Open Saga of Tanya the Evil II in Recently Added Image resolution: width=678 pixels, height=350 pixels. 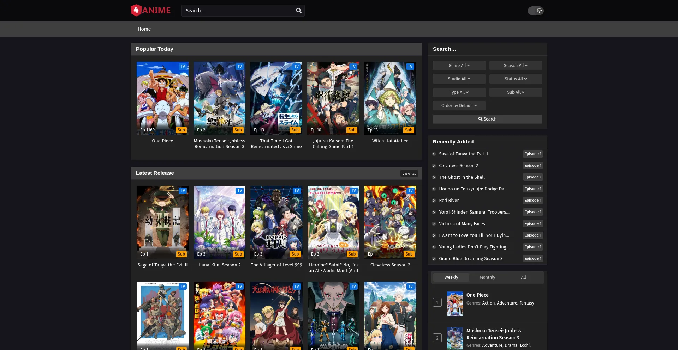[463, 154]
